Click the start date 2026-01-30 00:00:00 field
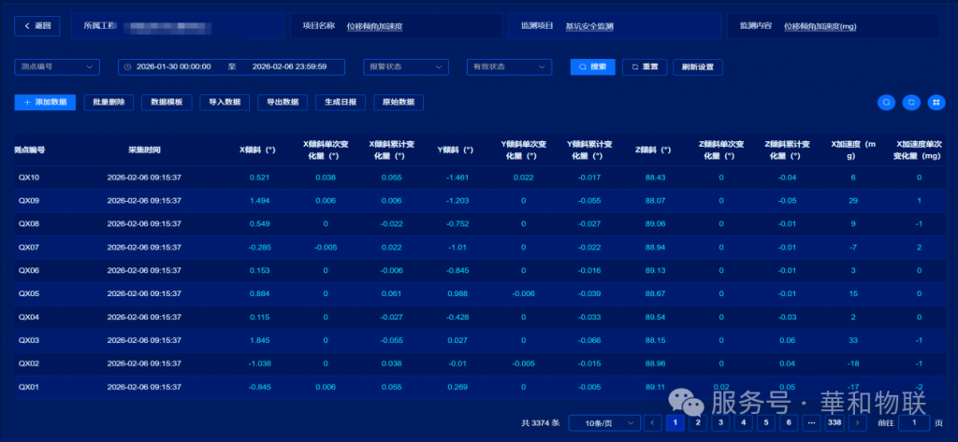The width and height of the screenshot is (958, 442). 173,66
